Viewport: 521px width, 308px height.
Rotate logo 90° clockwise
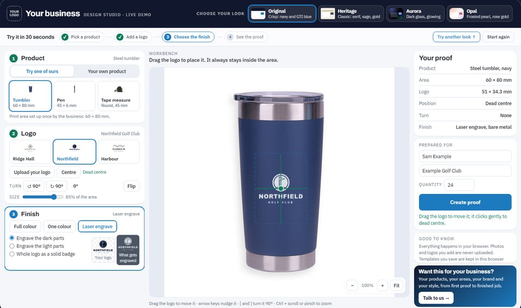[x=56, y=186]
